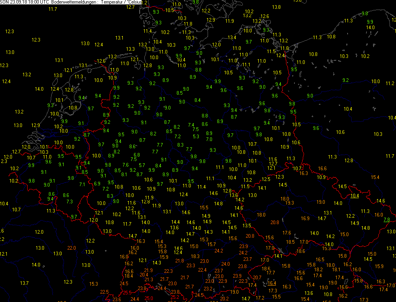This screenshot has width=396, height=302.
Task: Click the 7.1 station reading
Action: [82, 185]
